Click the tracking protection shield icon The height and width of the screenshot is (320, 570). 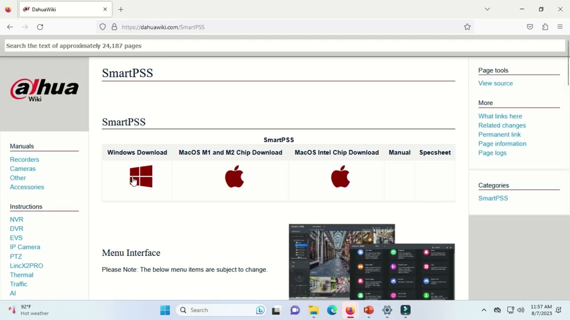(x=103, y=27)
